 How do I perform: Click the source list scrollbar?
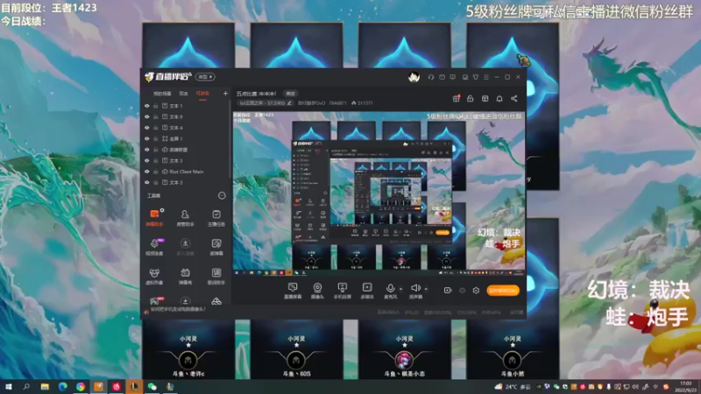[230, 138]
